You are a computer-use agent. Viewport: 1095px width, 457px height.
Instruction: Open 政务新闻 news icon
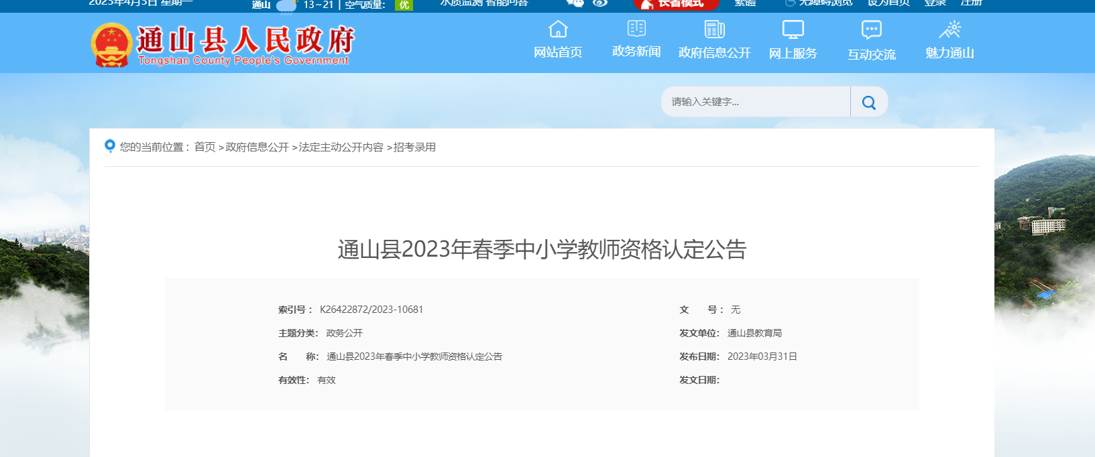(636, 29)
